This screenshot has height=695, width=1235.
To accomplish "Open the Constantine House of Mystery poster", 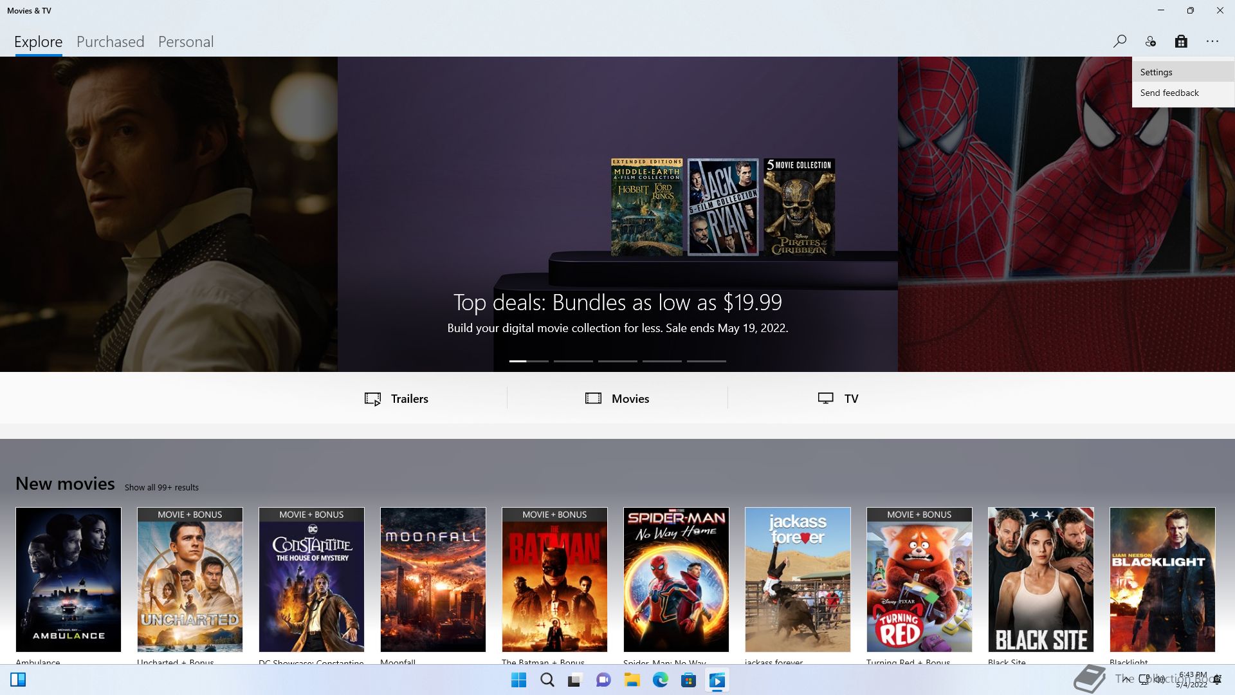I will (311, 579).
